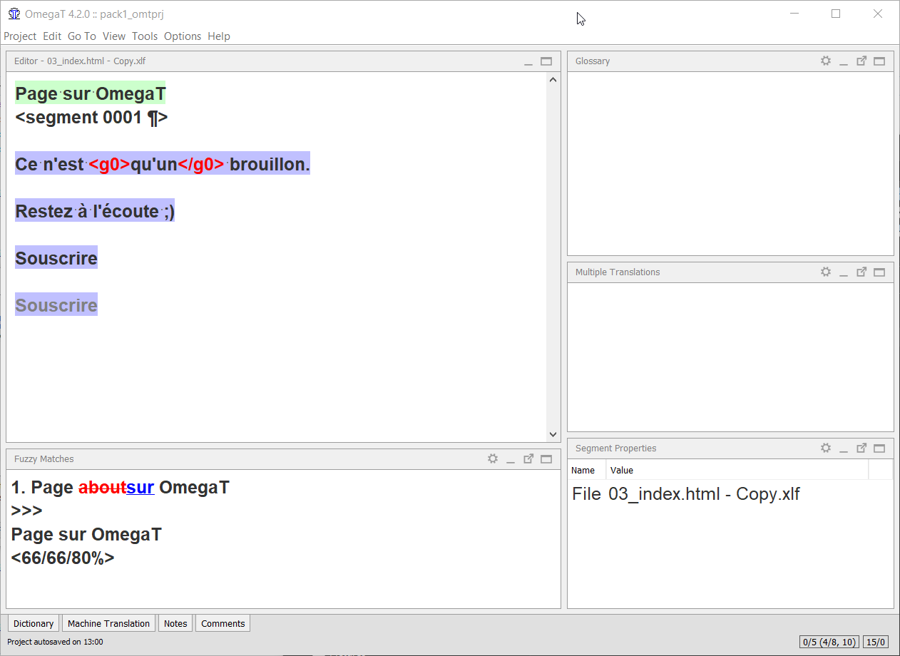Maximize the Editor pane
The image size is (900, 656).
tap(546, 61)
